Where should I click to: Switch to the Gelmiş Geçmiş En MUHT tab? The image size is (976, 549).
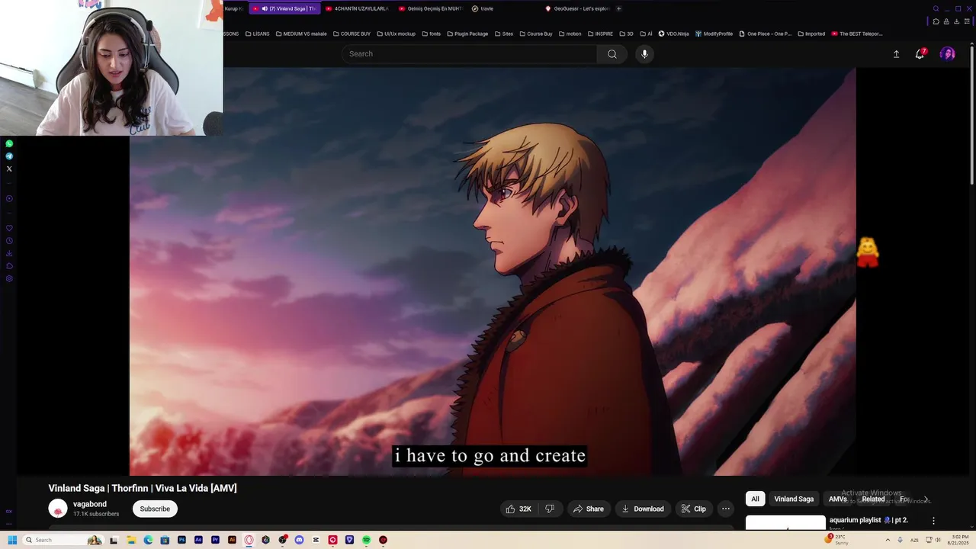pos(430,9)
